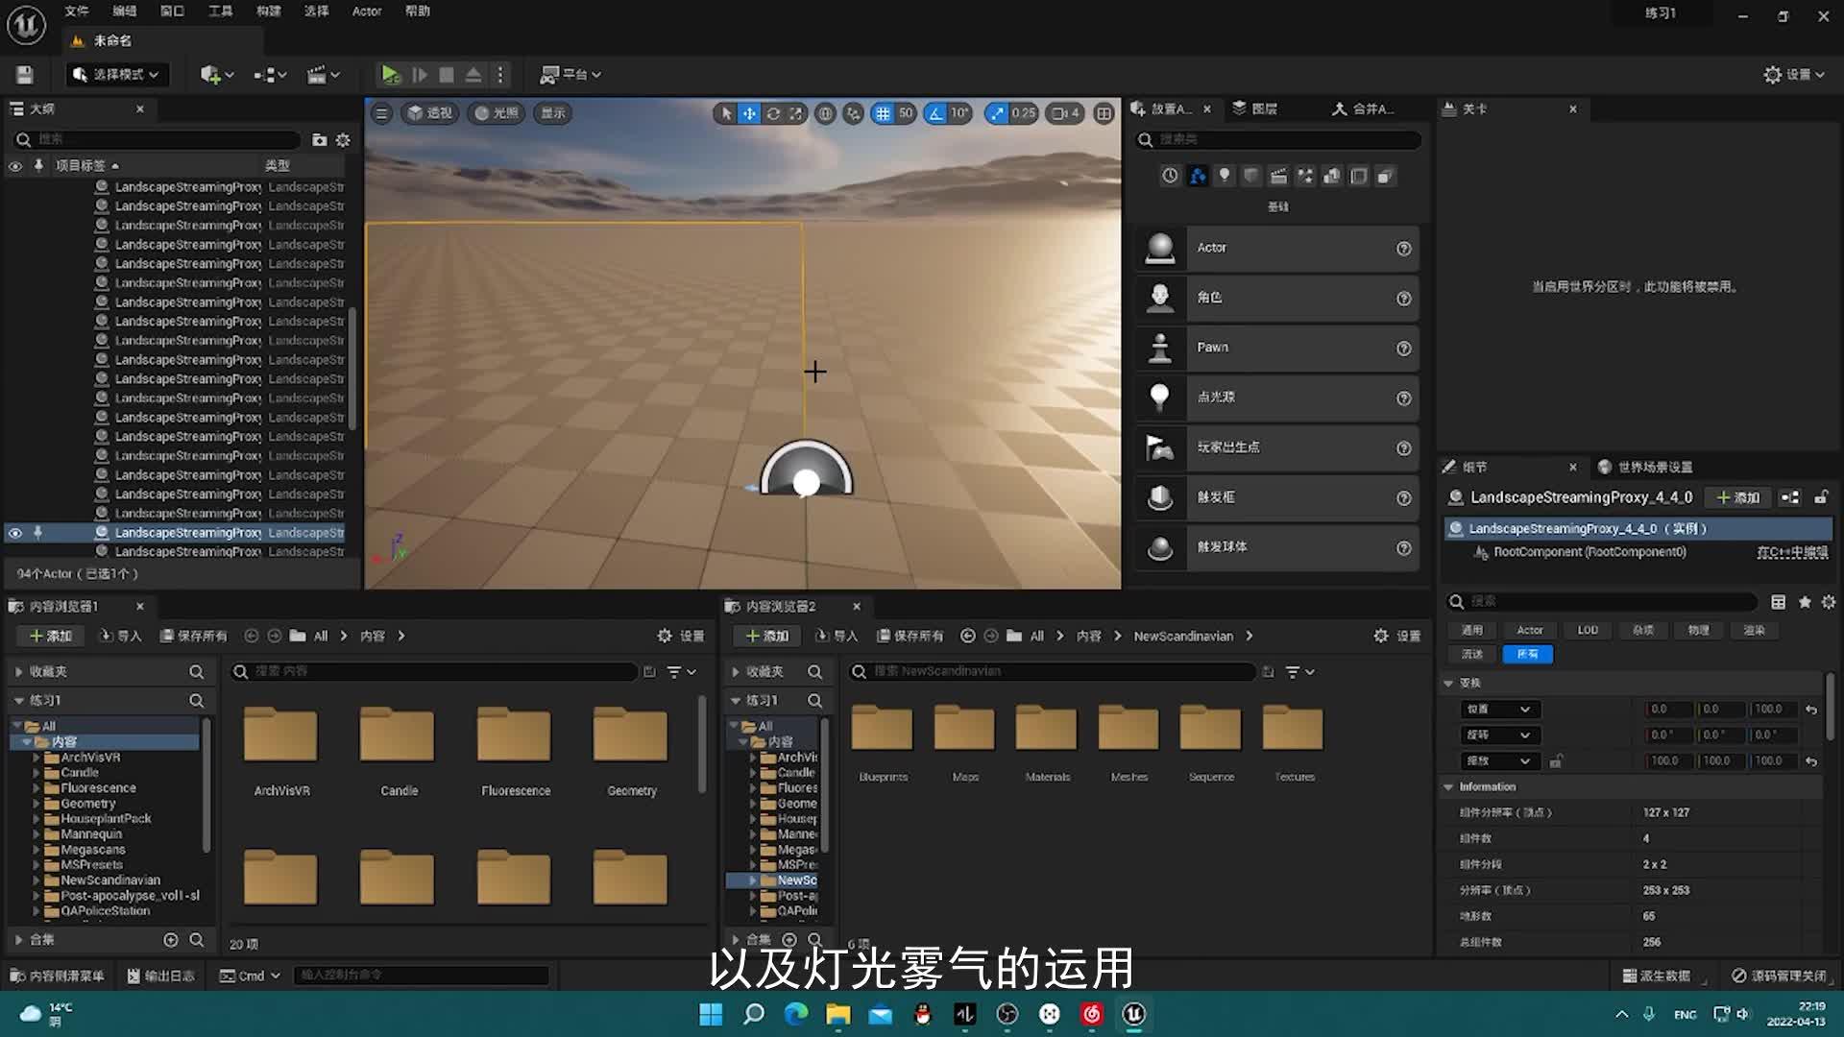1844x1037 pixels.
Task: Toggle rotation angle snapping
Action: coord(935,113)
